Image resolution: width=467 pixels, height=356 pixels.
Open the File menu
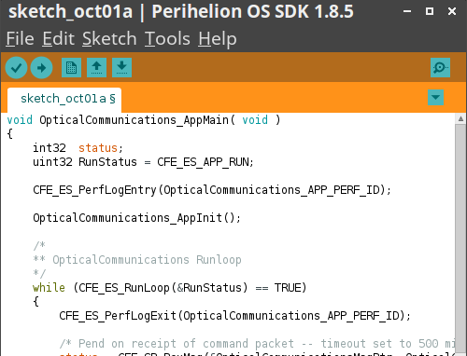[x=20, y=39]
